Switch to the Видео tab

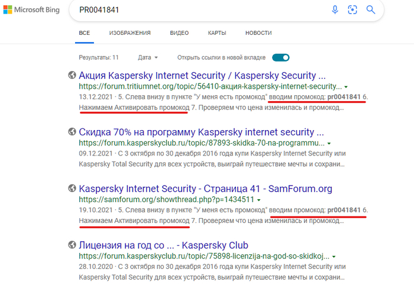click(179, 33)
